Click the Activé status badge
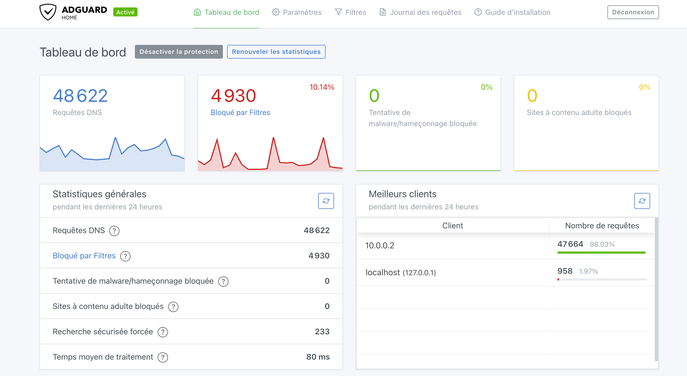Viewport: 687px width, 376px height. click(x=125, y=12)
